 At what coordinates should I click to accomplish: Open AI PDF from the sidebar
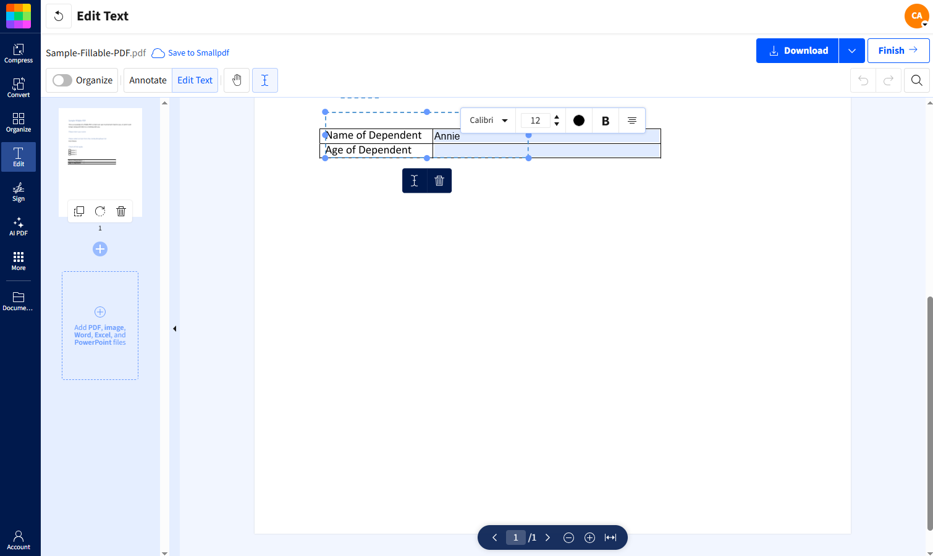[19, 226]
